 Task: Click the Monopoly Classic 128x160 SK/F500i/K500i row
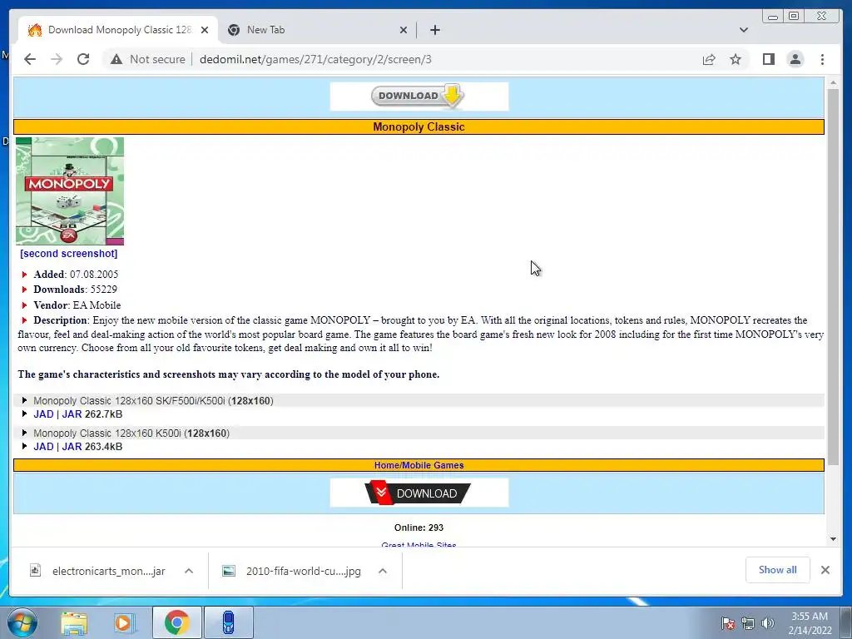point(419,400)
